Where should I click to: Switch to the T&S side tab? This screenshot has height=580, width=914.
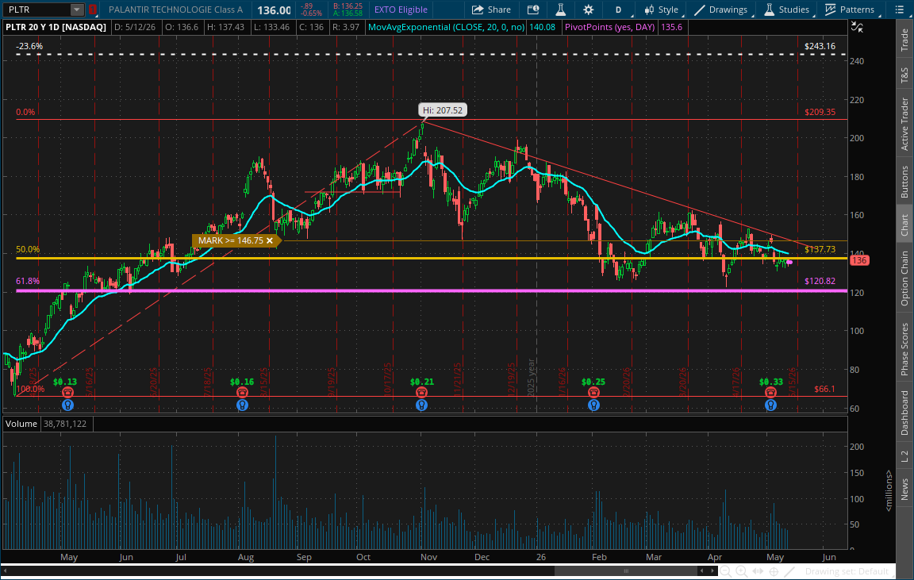[904, 75]
